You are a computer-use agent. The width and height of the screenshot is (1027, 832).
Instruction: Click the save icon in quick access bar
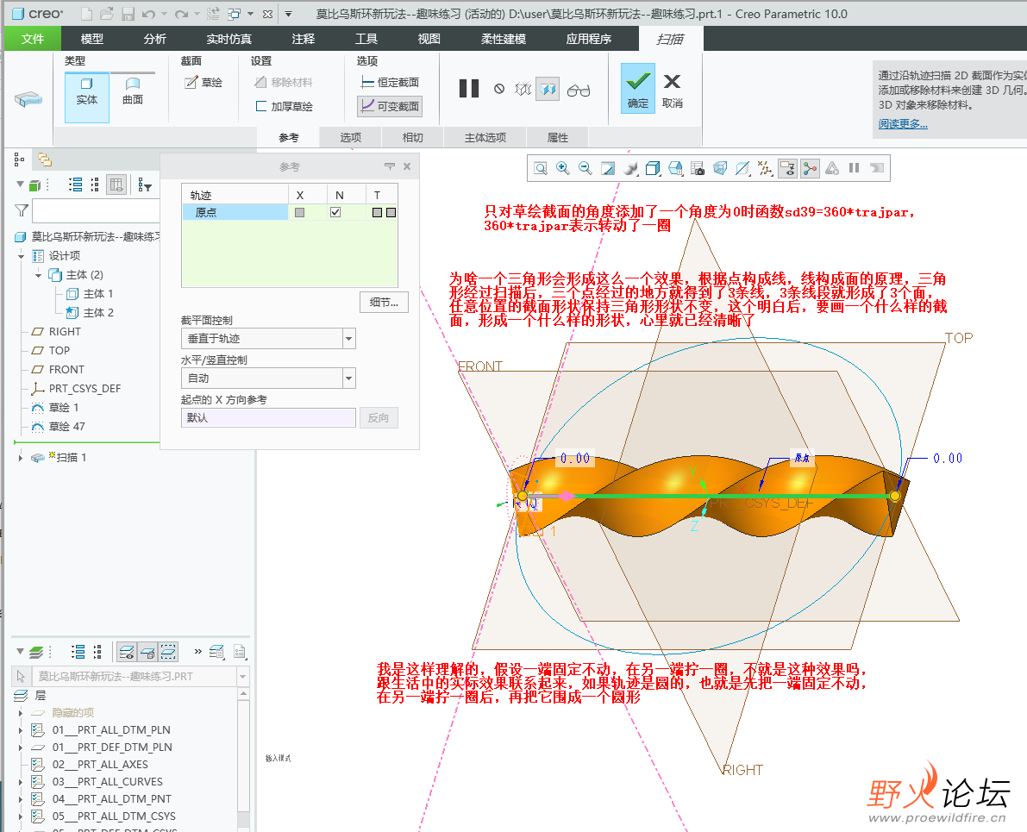click(x=128, y=13)
